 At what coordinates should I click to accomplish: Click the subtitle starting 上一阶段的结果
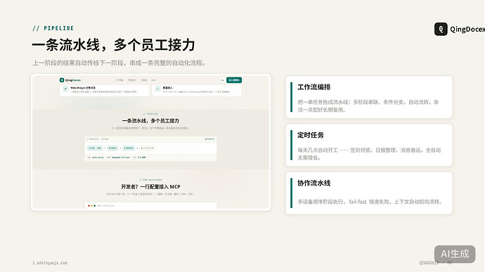[x=119, y=63]
